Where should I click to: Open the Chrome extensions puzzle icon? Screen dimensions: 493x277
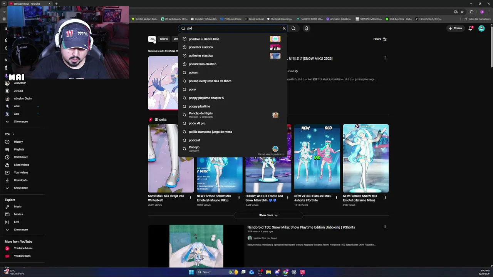pos(472,12)
